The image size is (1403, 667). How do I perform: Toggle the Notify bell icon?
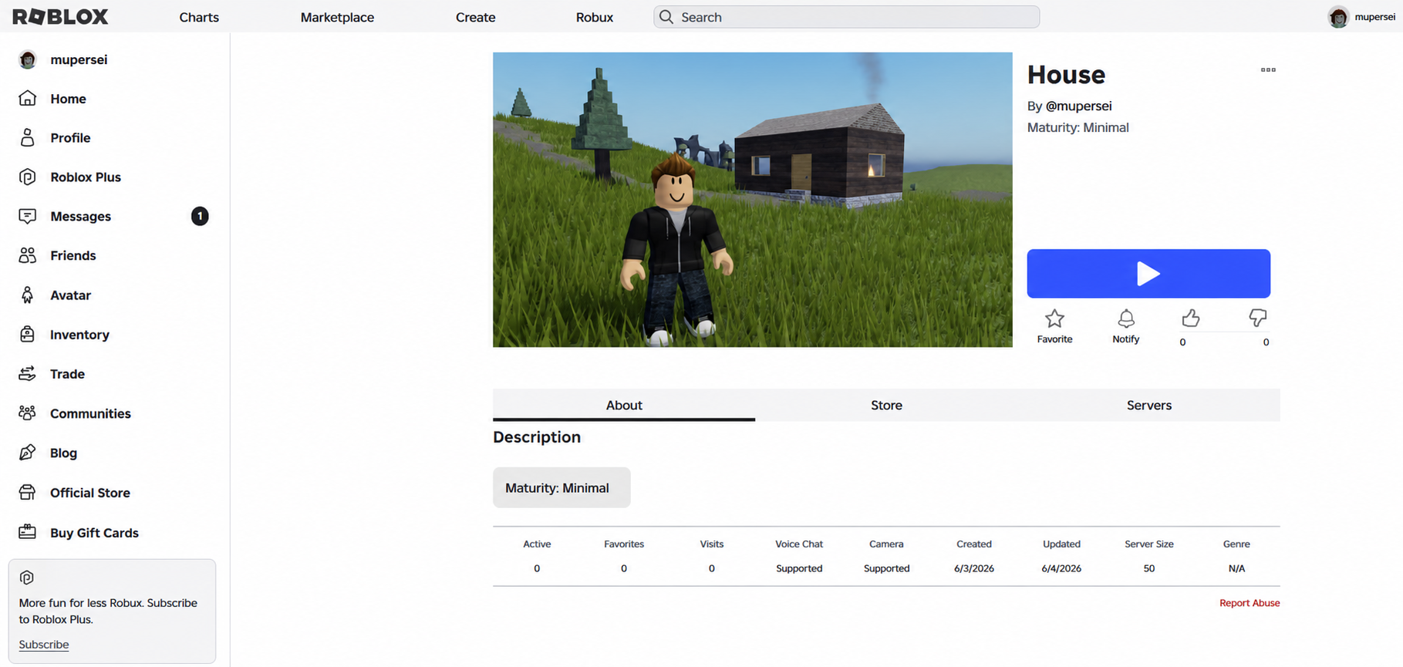pyautogui.click(x=1126, y=318)
